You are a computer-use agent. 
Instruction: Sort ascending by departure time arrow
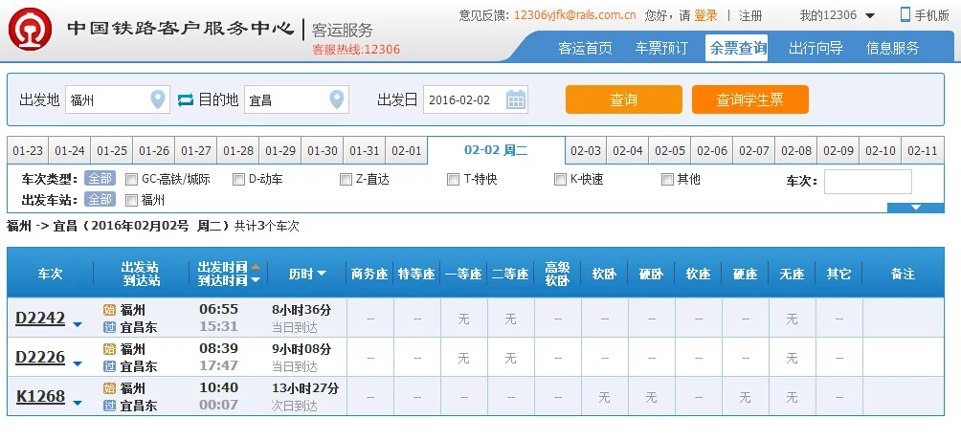pos(256,267)
